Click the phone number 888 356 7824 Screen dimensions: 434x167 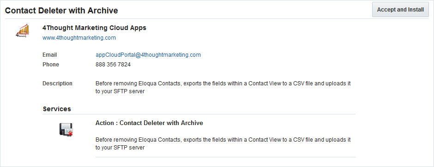[113, 65]
